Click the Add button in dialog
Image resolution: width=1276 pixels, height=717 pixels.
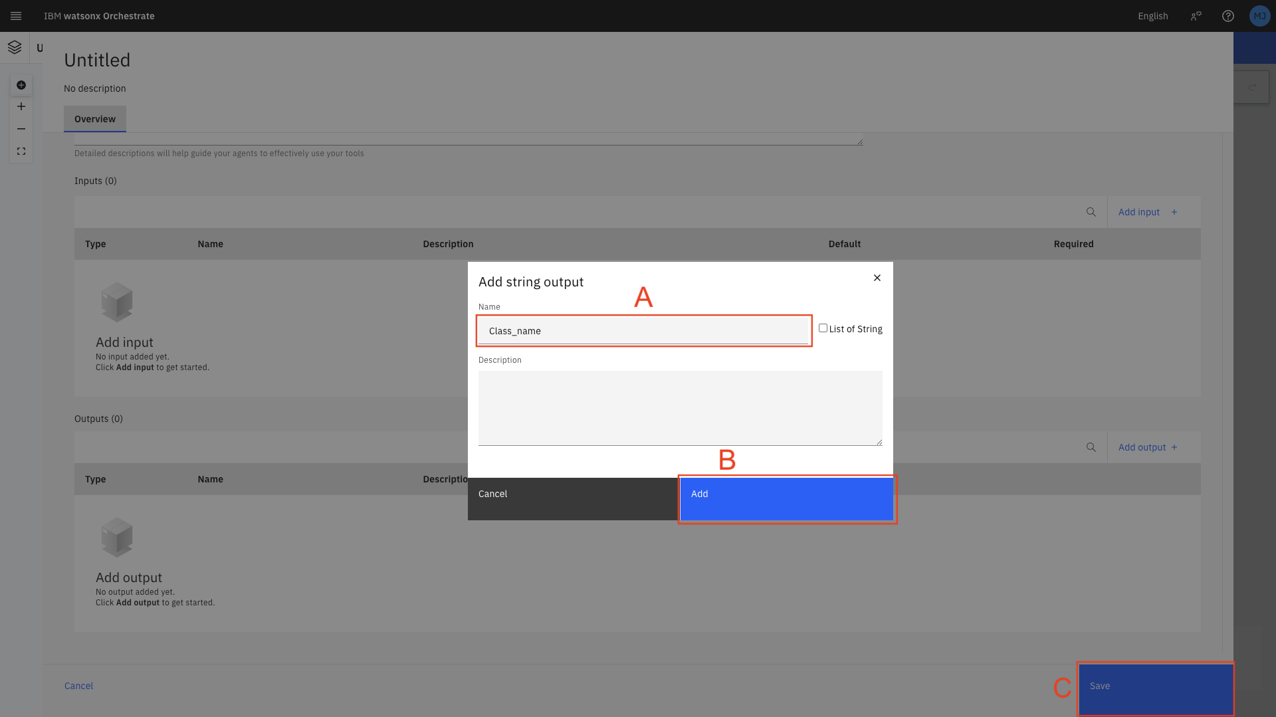click(786, 498)
